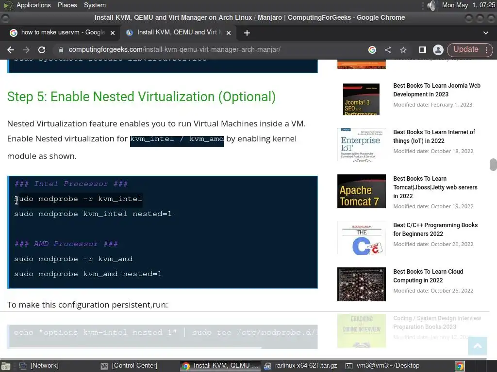
Task: Open the Places menu
Action: click(67, 5)
